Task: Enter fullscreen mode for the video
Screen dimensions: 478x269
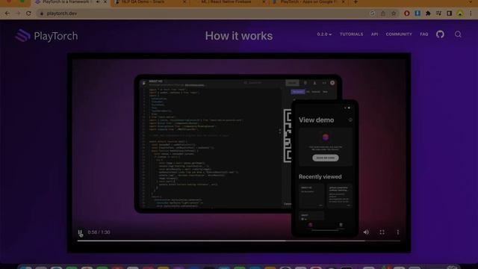Action: coord(382,232)
